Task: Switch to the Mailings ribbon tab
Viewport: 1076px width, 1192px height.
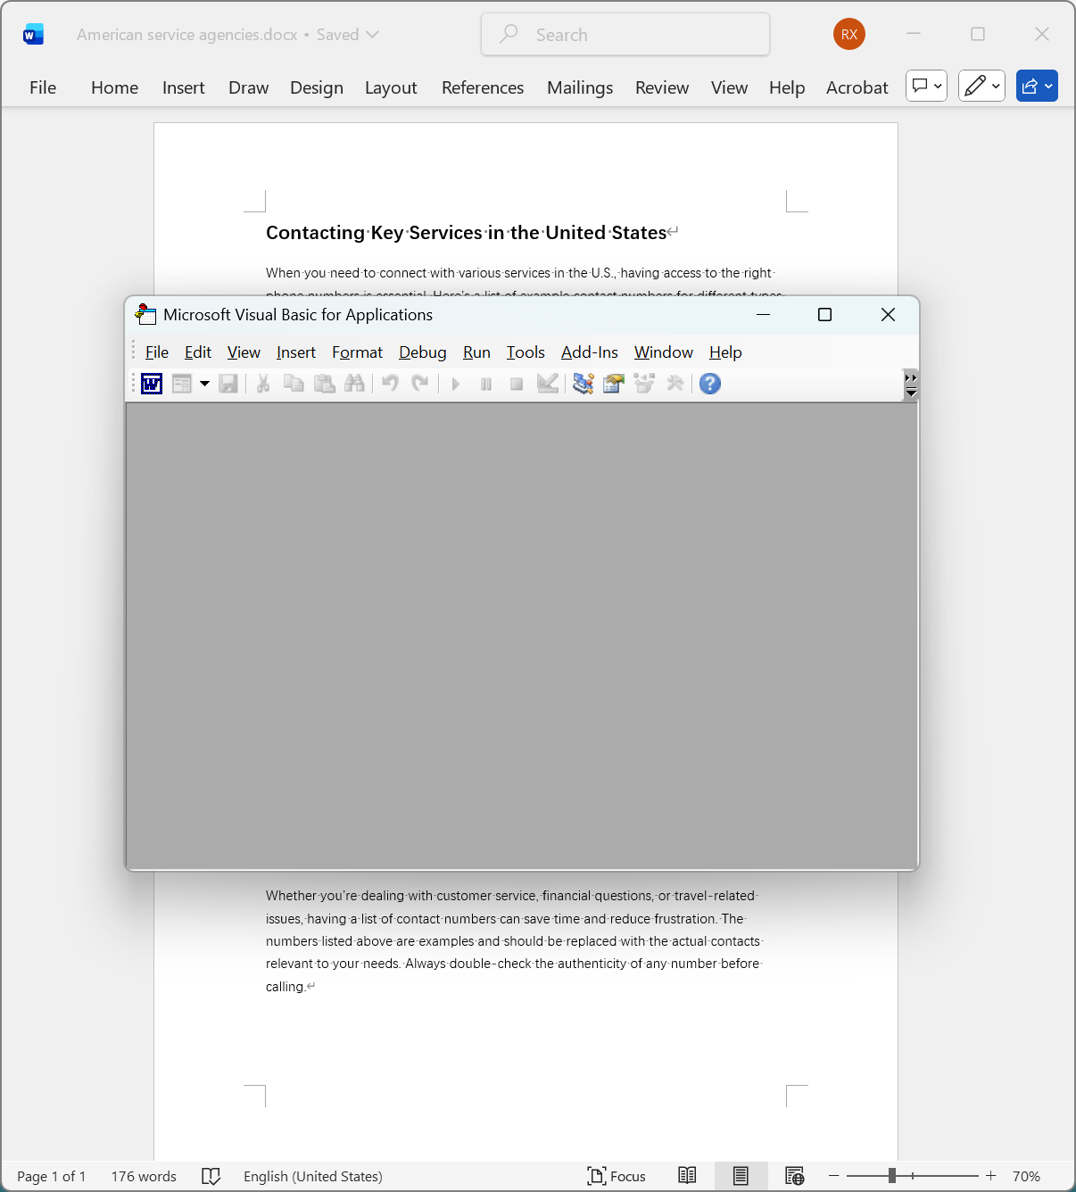Action: pyautogui.click(x=579, y=87)
